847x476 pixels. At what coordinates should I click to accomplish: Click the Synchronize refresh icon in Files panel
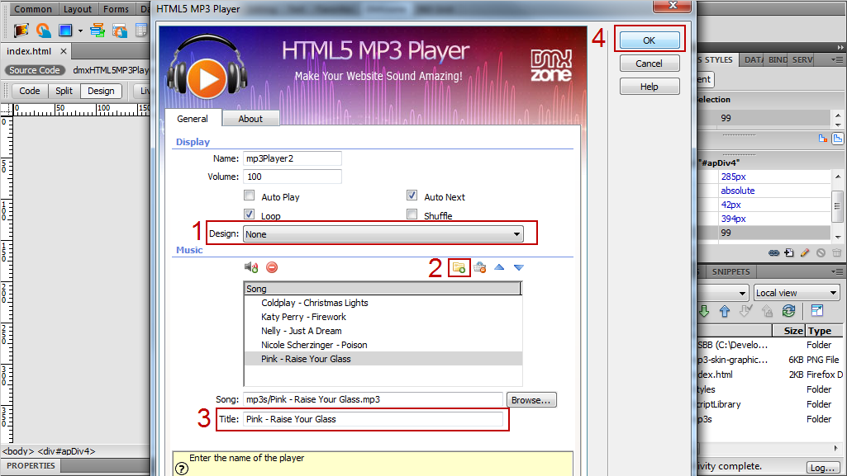coord(788,311)
